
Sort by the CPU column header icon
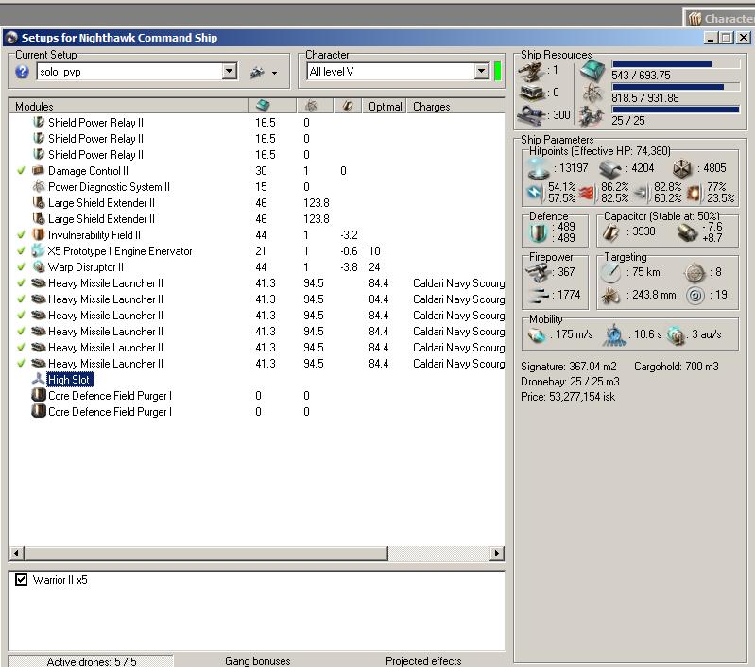point(263,106)
